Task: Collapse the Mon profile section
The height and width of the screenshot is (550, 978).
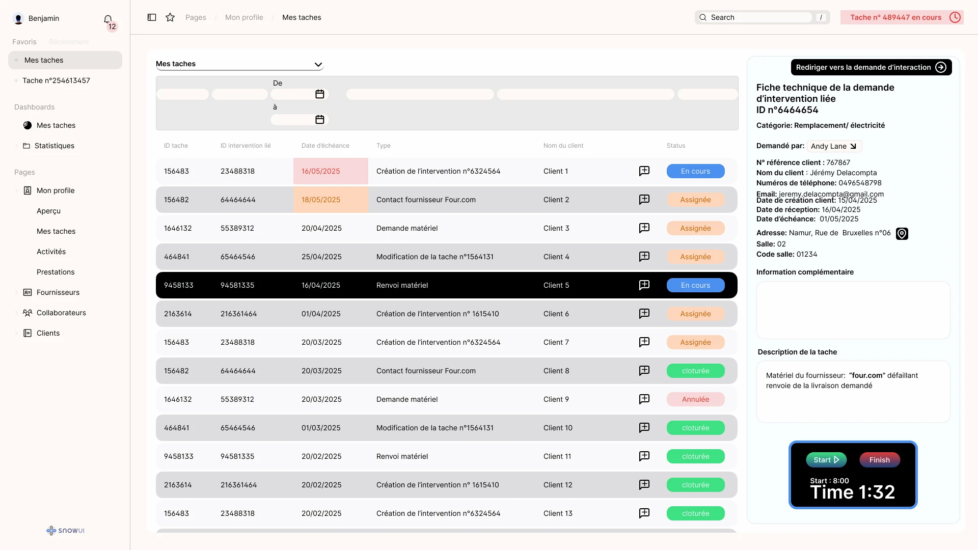Action: click(16, 190)
